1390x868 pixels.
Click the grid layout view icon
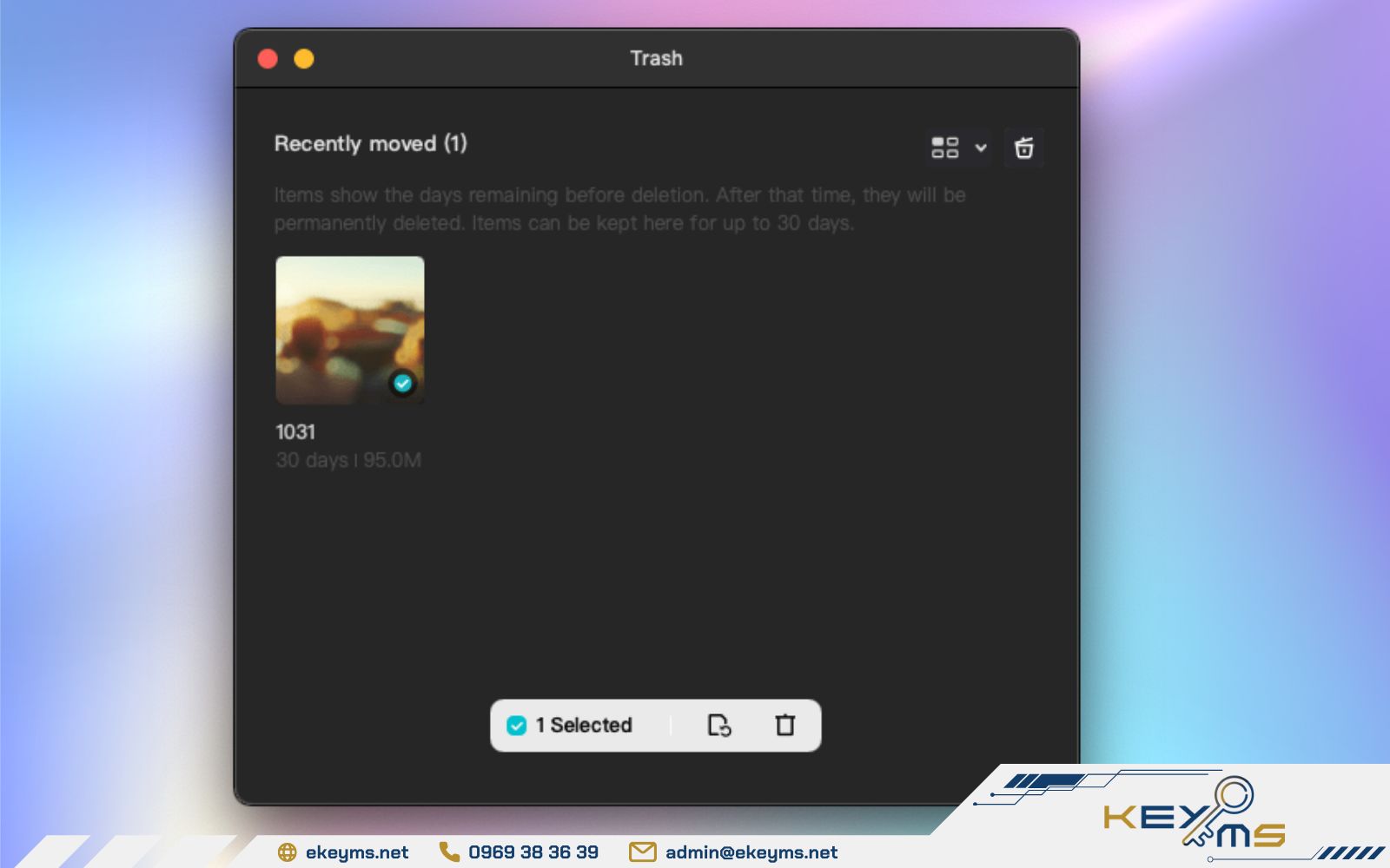tap(946, 147)
